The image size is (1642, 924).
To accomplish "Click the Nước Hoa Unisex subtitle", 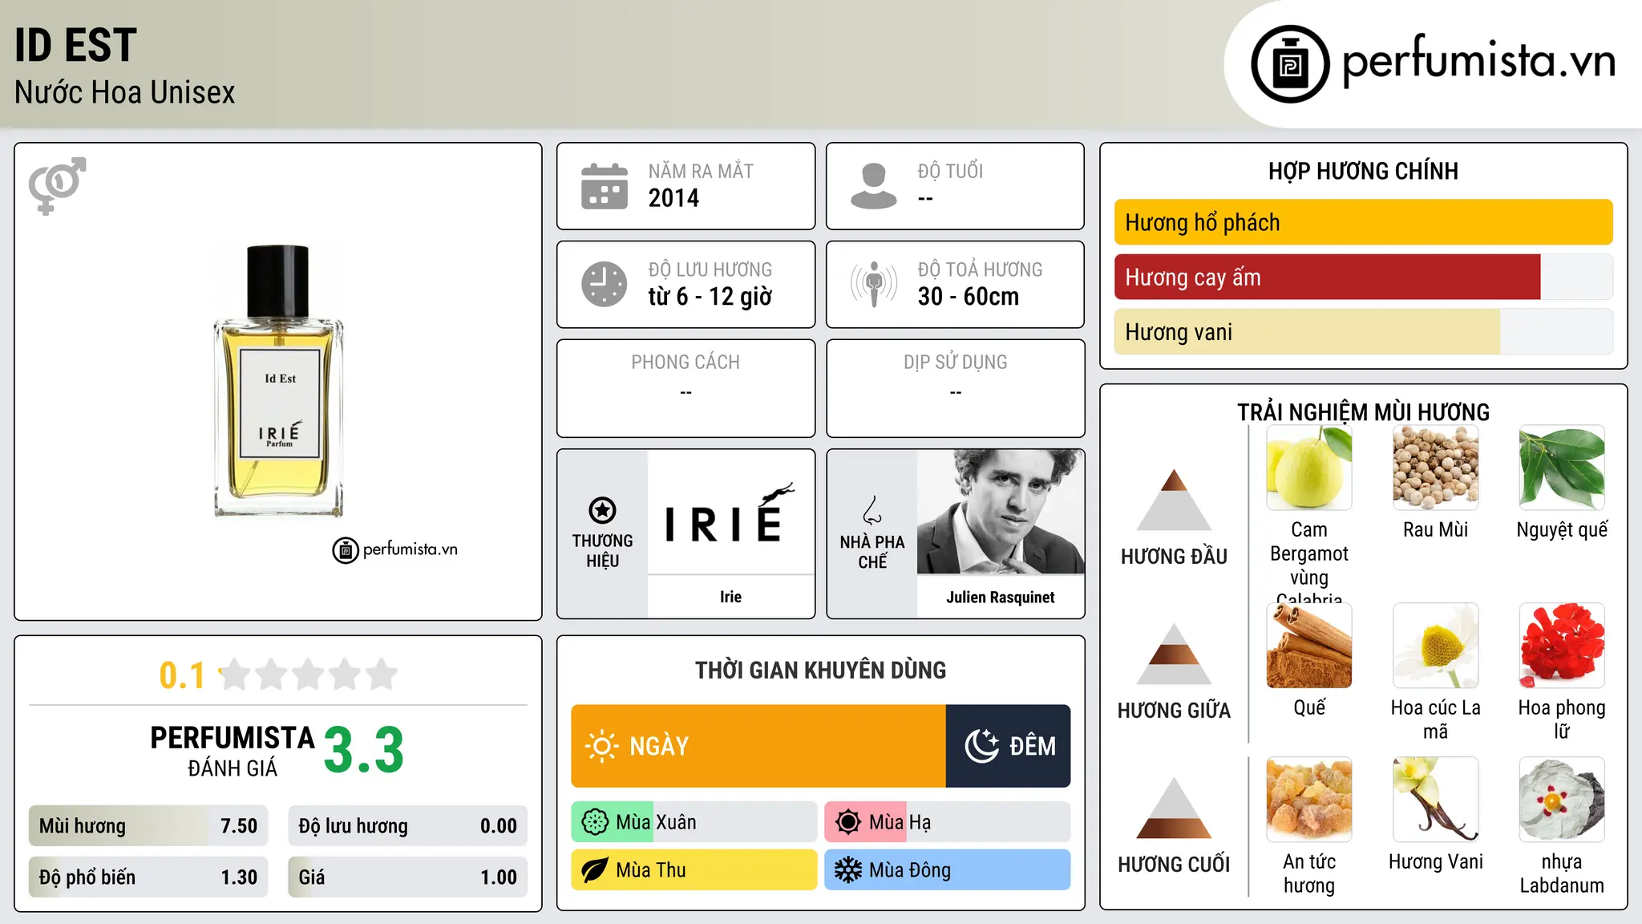I will (x=124, y=92).
